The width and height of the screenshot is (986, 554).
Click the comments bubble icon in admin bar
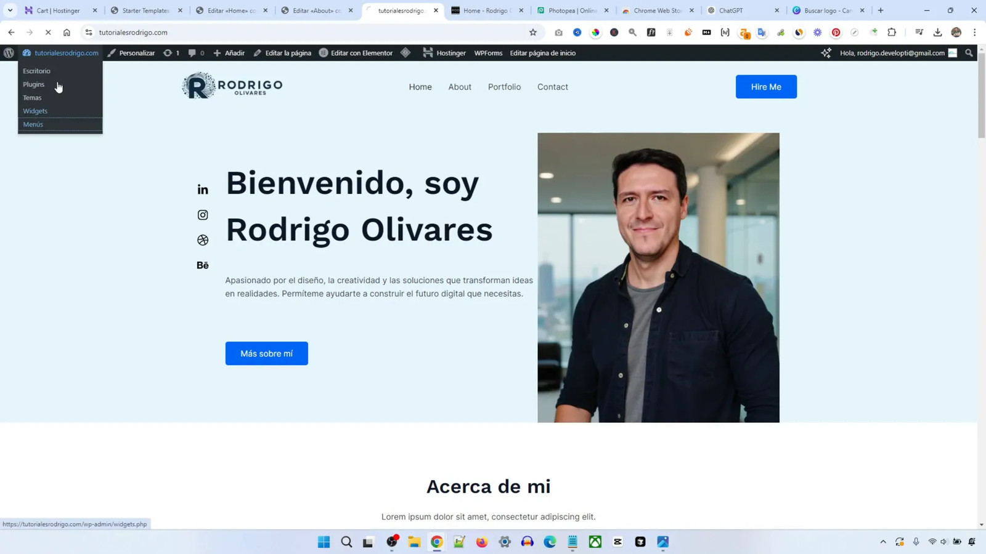193,53
